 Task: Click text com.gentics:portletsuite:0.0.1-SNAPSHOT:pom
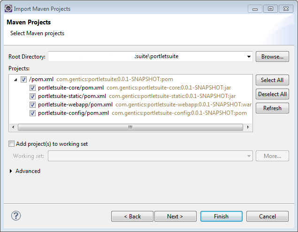[115, 79]
